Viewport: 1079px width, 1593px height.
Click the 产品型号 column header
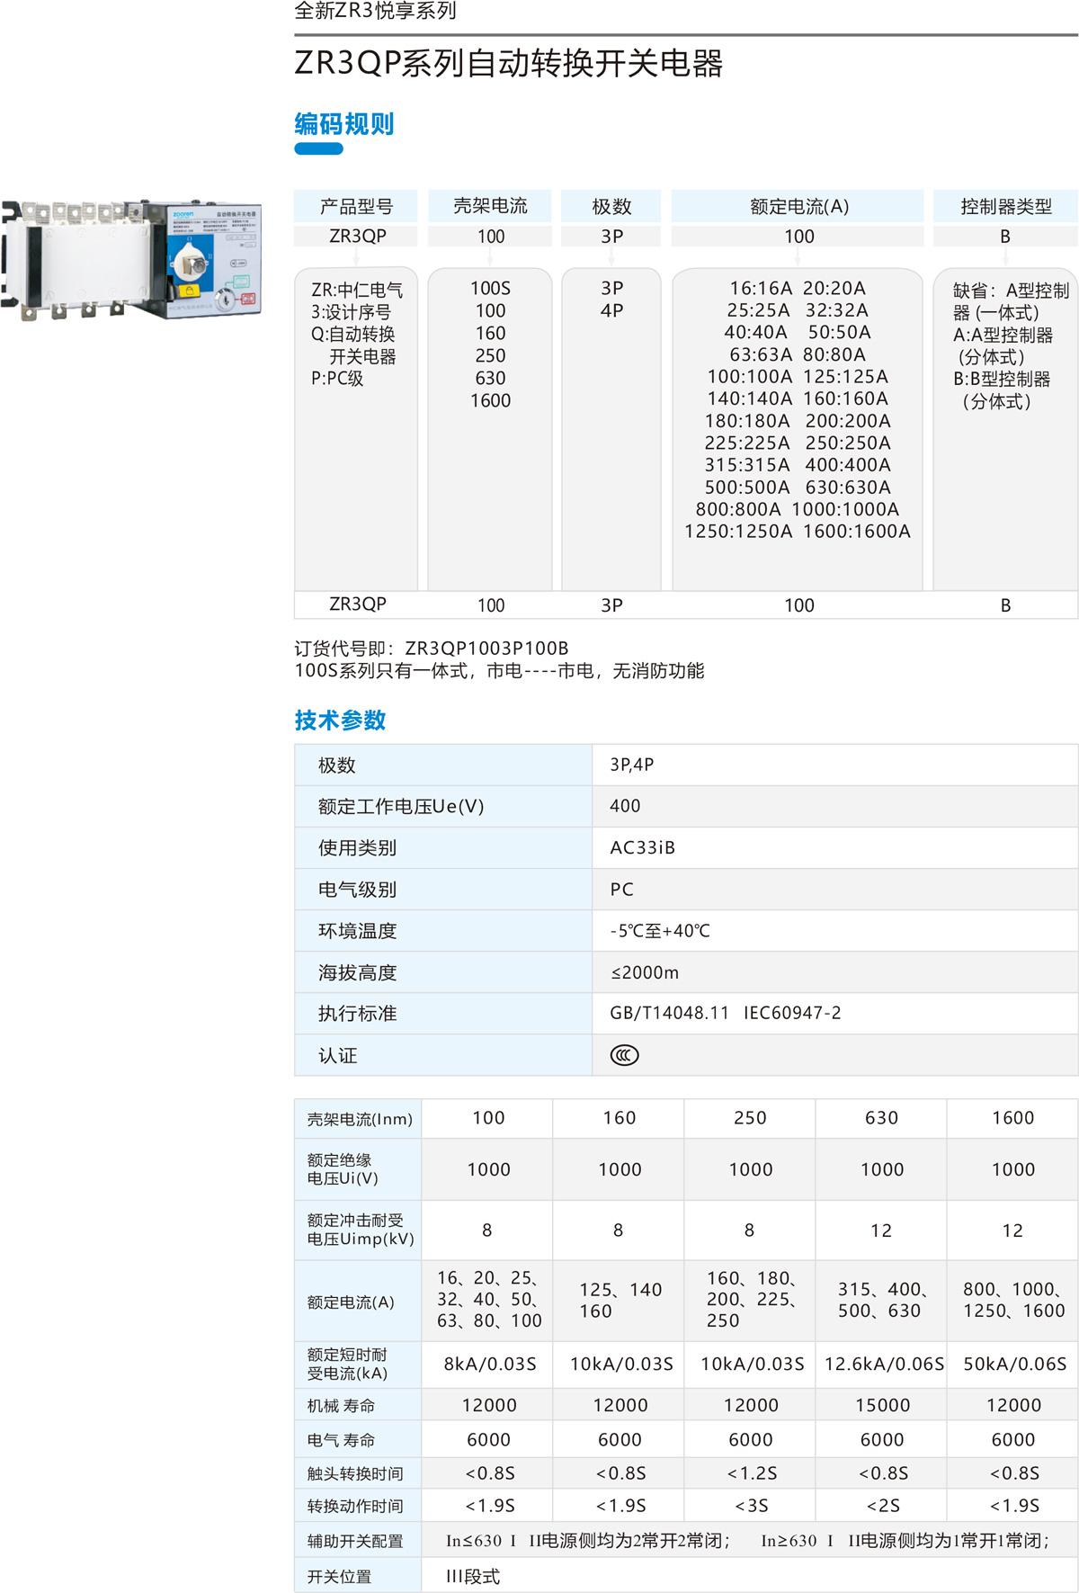coord(356,206)
